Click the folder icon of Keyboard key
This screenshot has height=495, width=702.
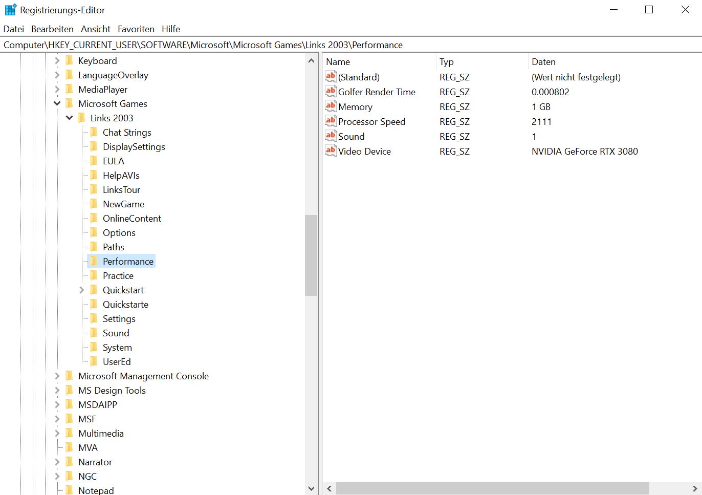(x=70, y=60)
